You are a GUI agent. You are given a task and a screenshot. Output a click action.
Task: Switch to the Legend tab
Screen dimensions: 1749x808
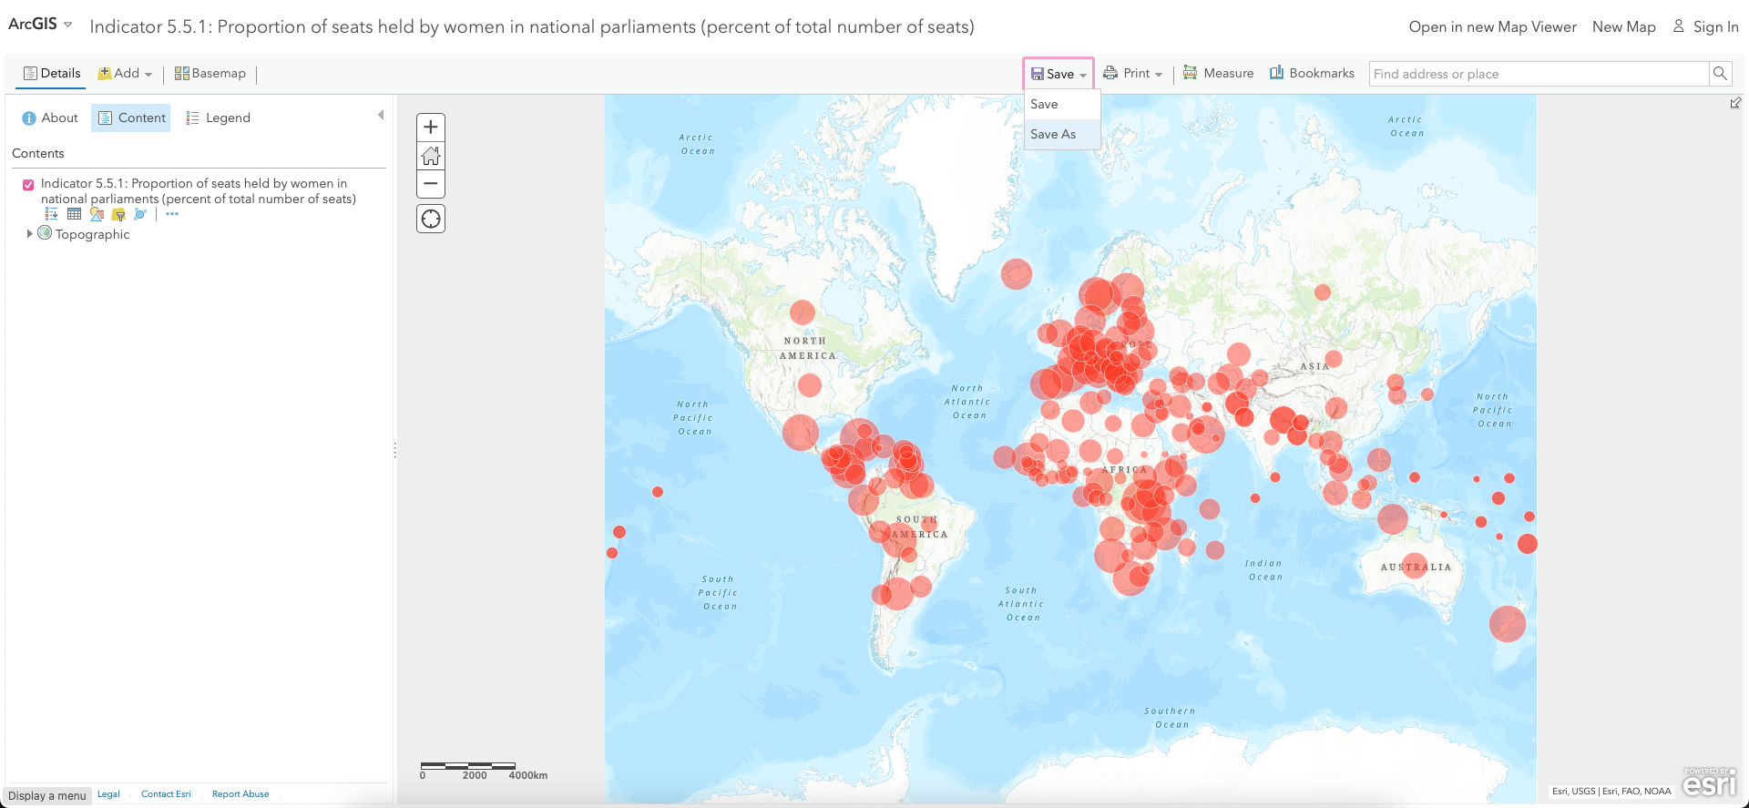pos(218,118)
